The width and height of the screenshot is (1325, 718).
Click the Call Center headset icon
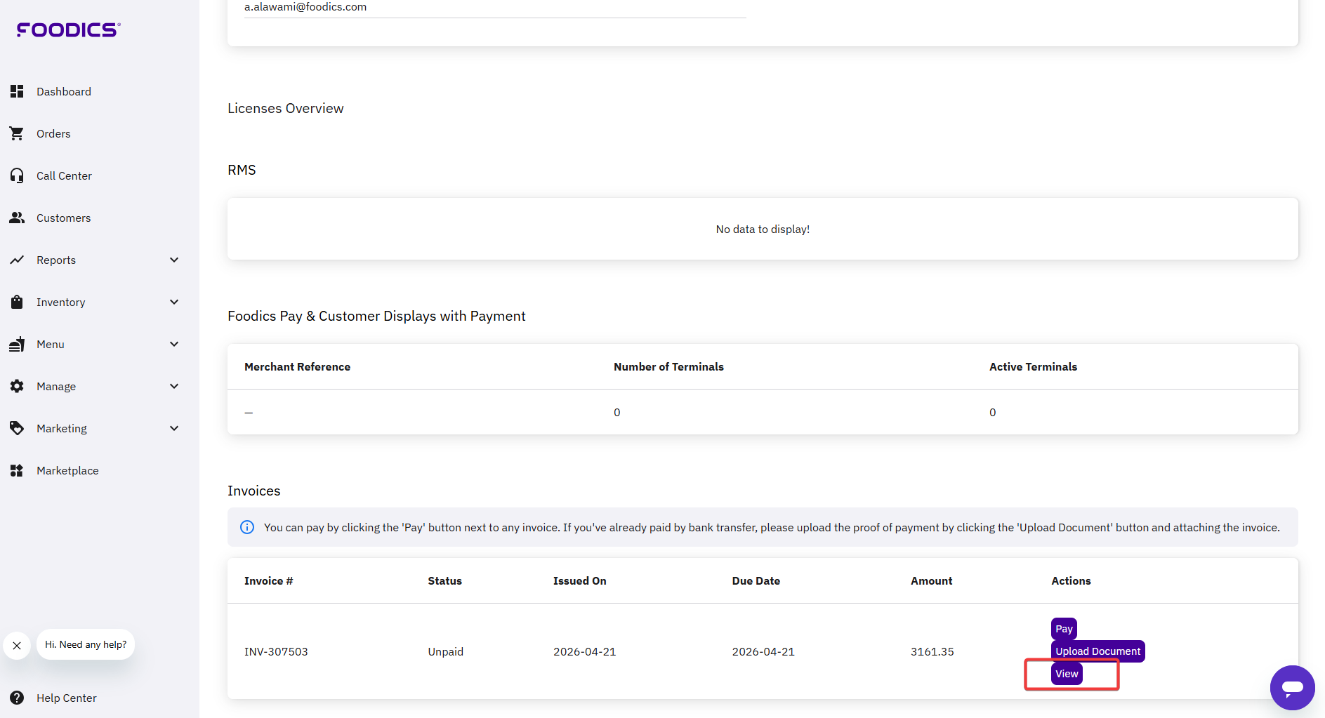17,175
